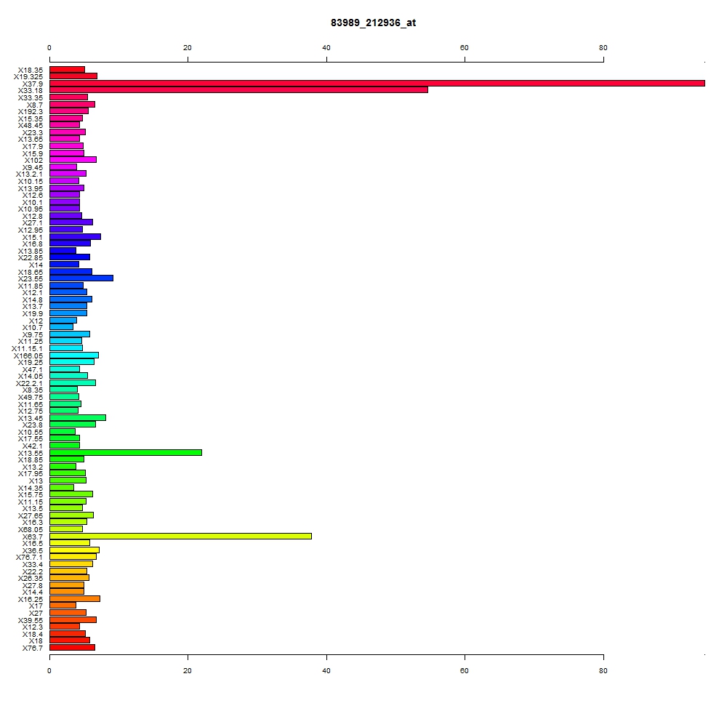The image size is (727, 727).
Task: Click the X26.35 row label
Action: coord(30,578)
